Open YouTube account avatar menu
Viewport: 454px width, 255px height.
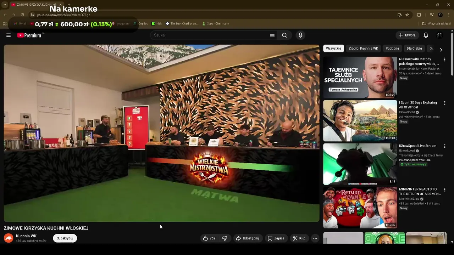point(439,35)
